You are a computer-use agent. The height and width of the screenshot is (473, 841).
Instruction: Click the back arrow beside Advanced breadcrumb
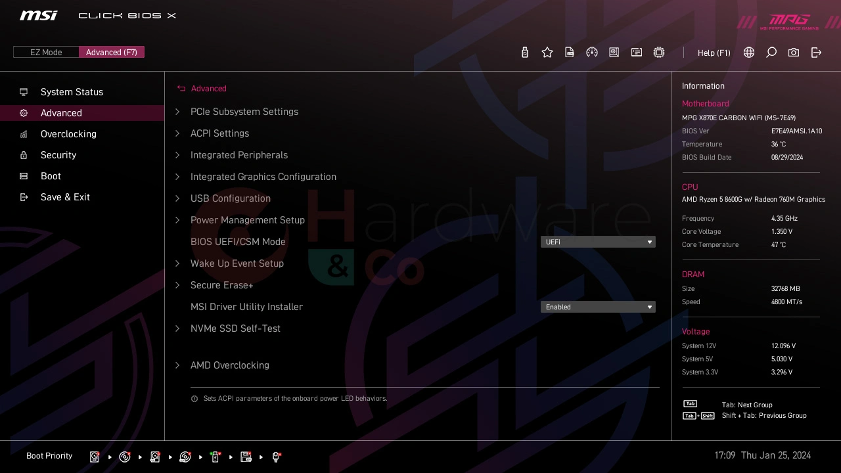[181, 89]
